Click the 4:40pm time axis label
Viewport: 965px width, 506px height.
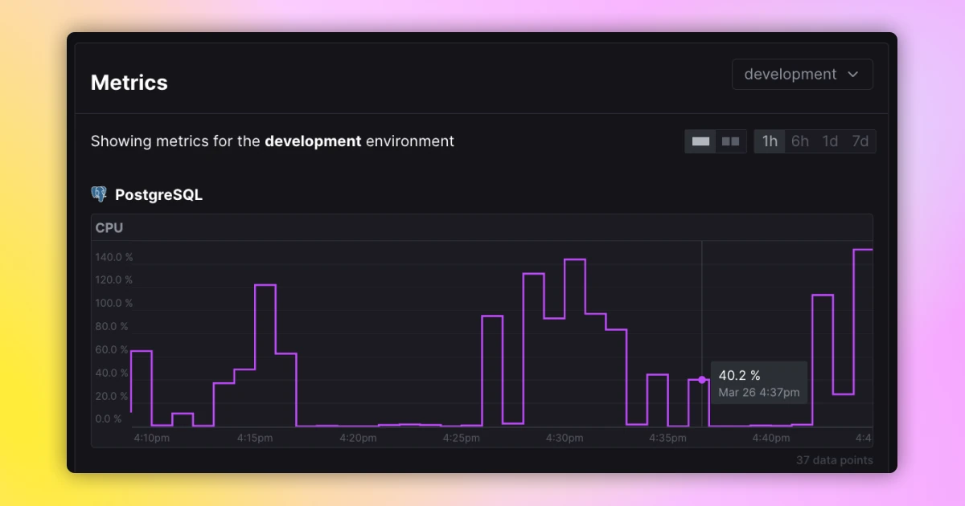coord(771,438)
